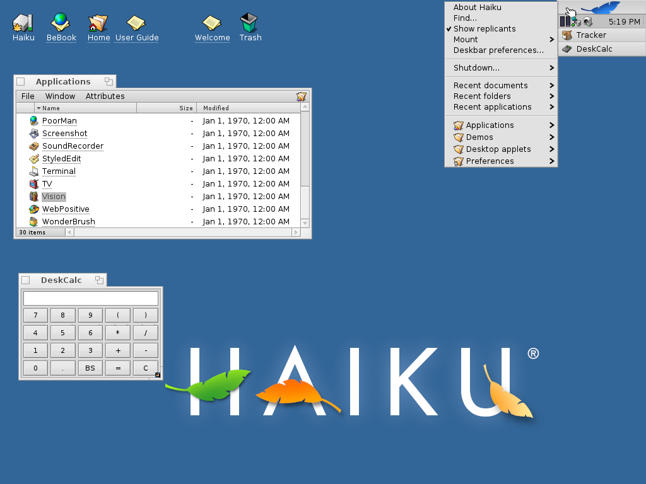The width and height of the screenshot is (646, 484).
Task: Click the network status tray icon
Action: point(577,22)
